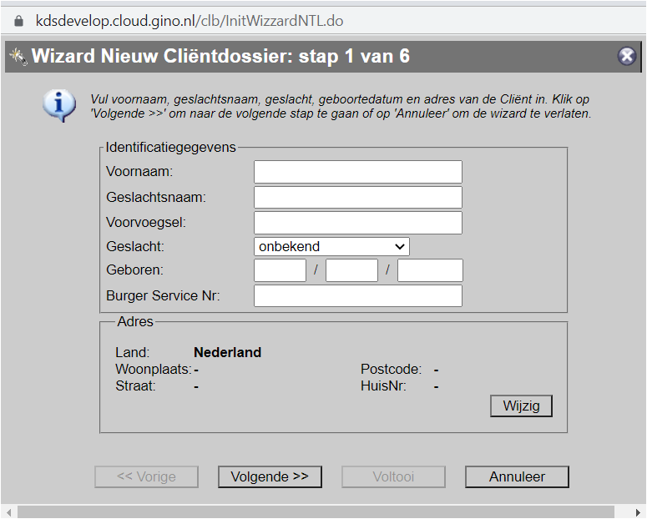The height and width of the screenshot is (519, 647).
Task: Click the month field of Geboren
Action: coord(351,270)
